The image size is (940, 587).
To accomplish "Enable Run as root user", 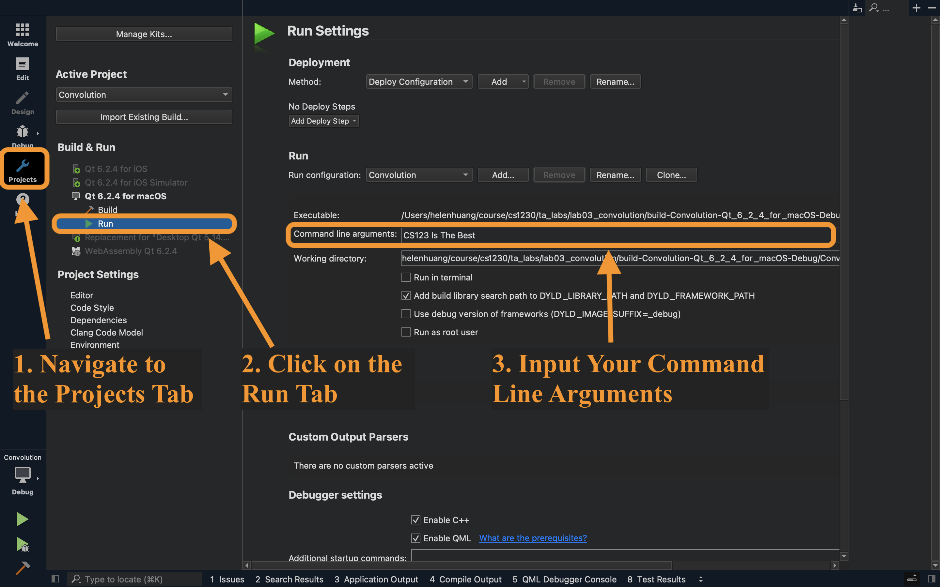I will click(x=406, y=332).
